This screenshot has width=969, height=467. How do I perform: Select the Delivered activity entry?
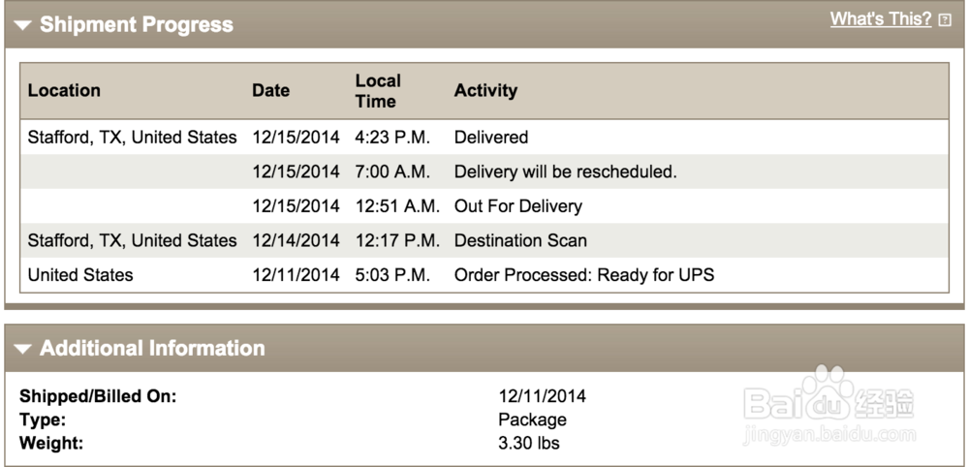click(x=491, y=138)
